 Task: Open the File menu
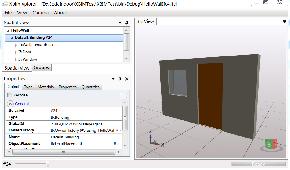[8, 13]
